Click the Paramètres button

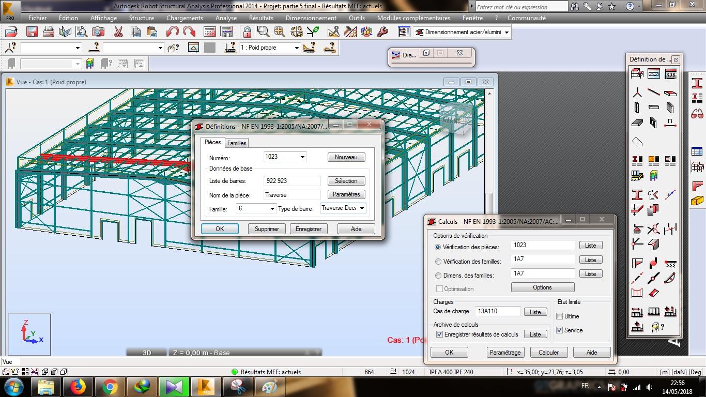point(346,194)
